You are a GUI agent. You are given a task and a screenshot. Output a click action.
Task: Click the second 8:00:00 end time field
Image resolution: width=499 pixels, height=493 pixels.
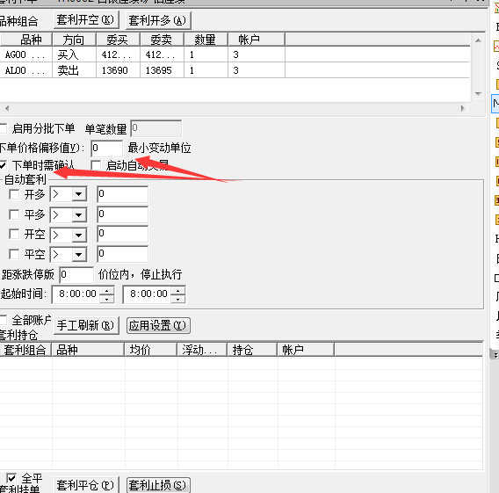click(147, 294)
